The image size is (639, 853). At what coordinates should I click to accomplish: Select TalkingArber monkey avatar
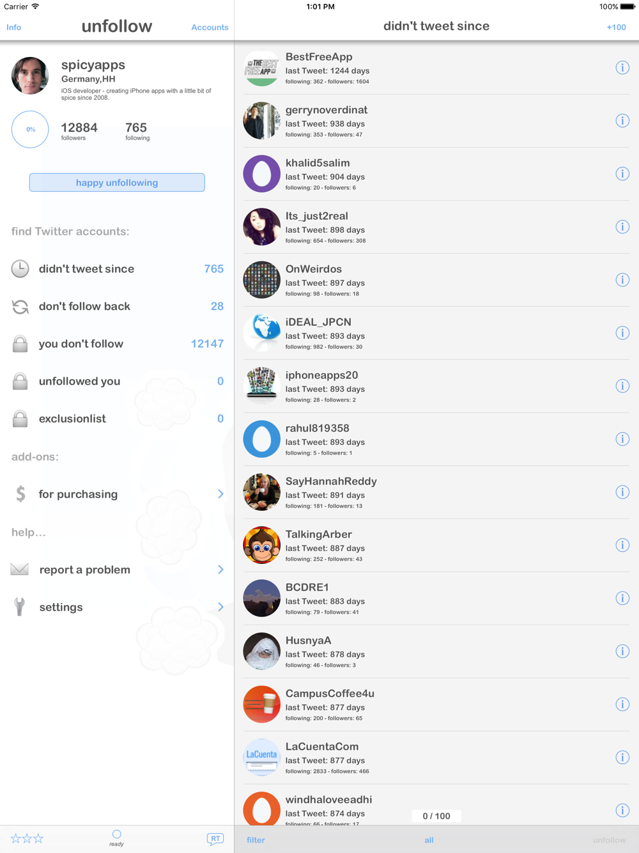tap(261, 545)
